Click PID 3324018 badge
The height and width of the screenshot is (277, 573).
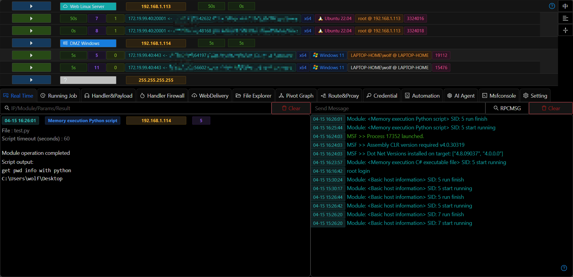(415, 31)
